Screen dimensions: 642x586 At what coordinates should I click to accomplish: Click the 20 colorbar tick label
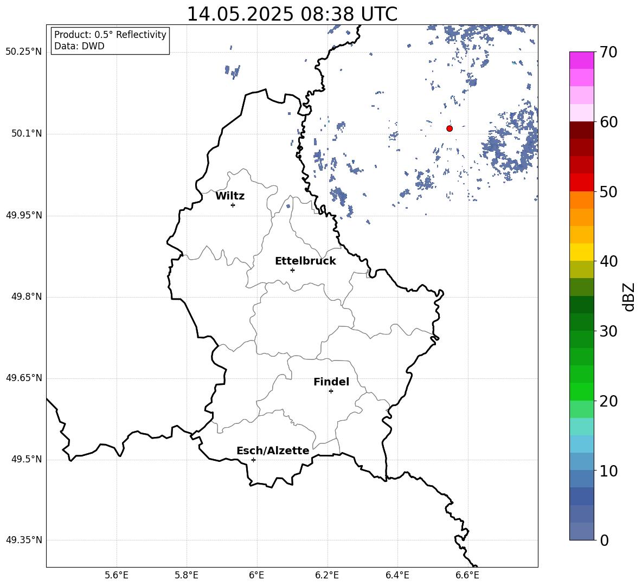click(x=608, y=401)
